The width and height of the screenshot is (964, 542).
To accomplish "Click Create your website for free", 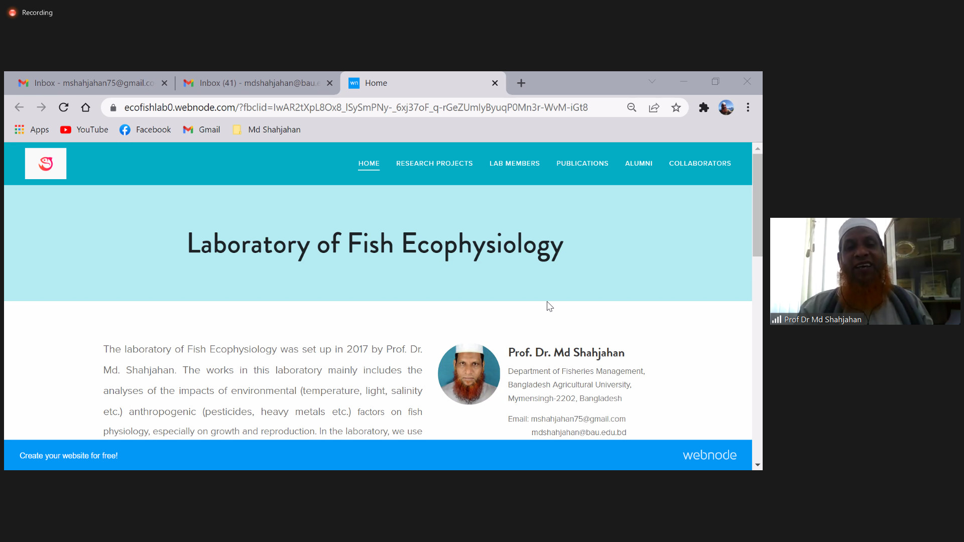I will coord(69,456).
